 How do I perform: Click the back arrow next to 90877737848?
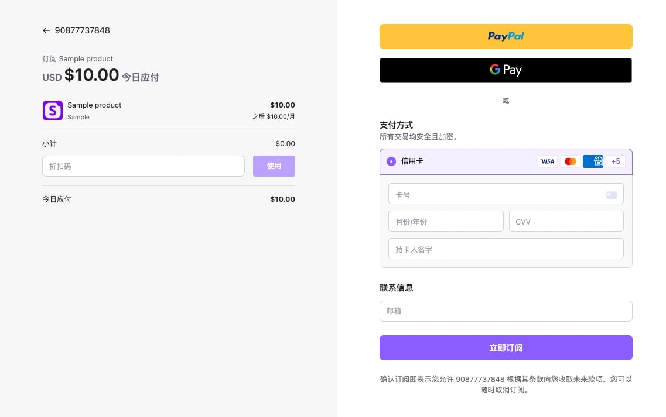(x=46, y=30)
